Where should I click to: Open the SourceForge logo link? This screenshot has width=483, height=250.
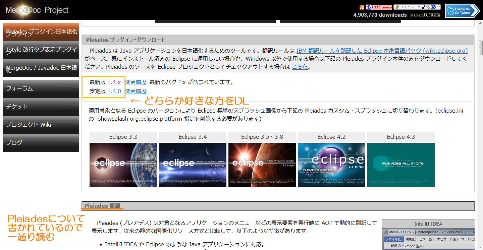coord(425,15)
